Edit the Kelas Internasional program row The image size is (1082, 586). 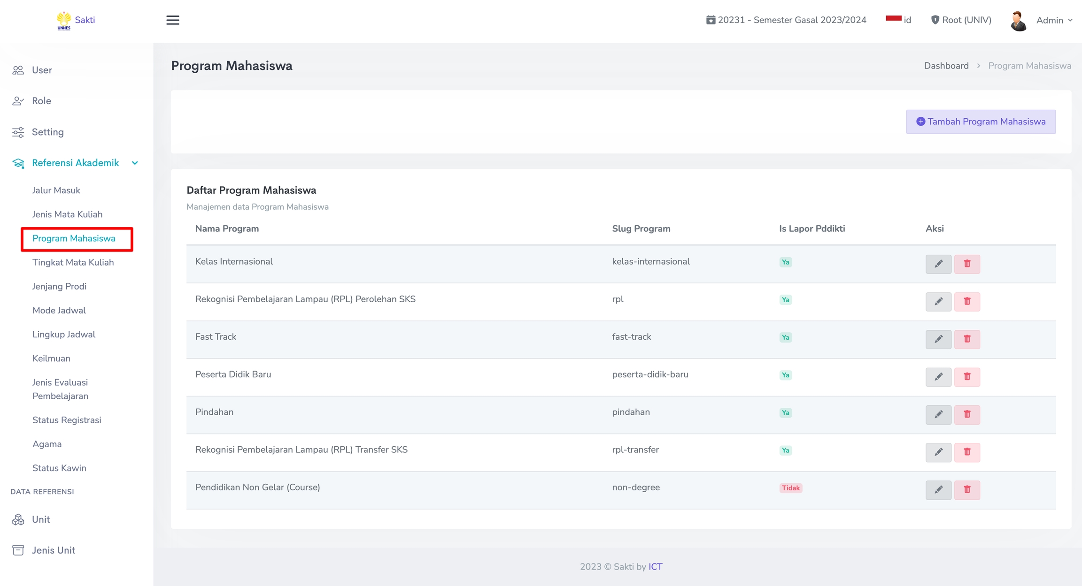point(938,264)
